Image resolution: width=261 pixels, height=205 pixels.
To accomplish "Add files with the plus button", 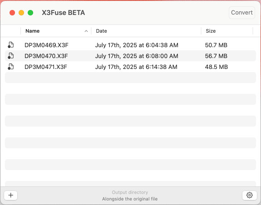I will [11, 195].
